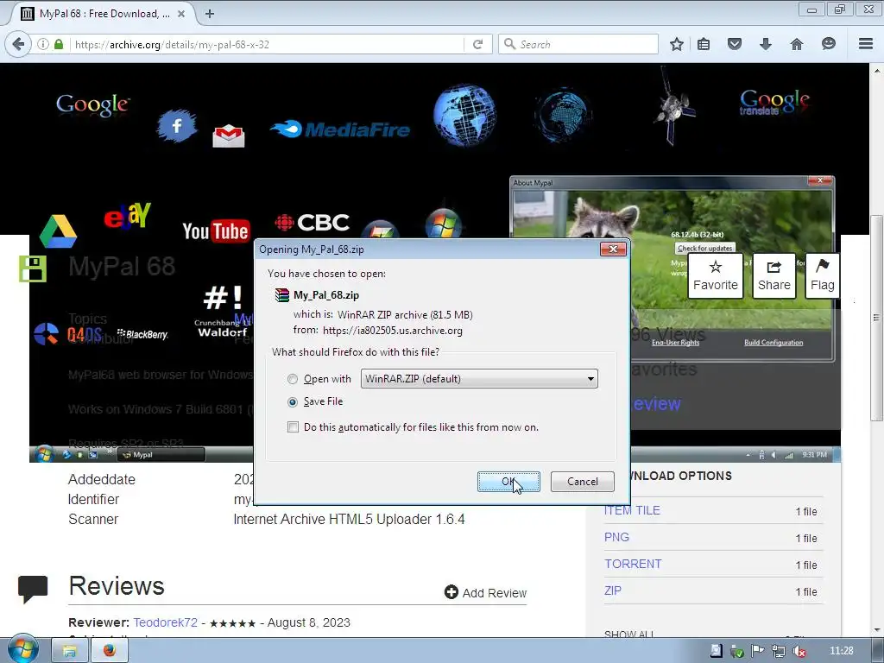
Task: Select the Open with radio button
Action: pyautogui.click(x=293, y=380)
